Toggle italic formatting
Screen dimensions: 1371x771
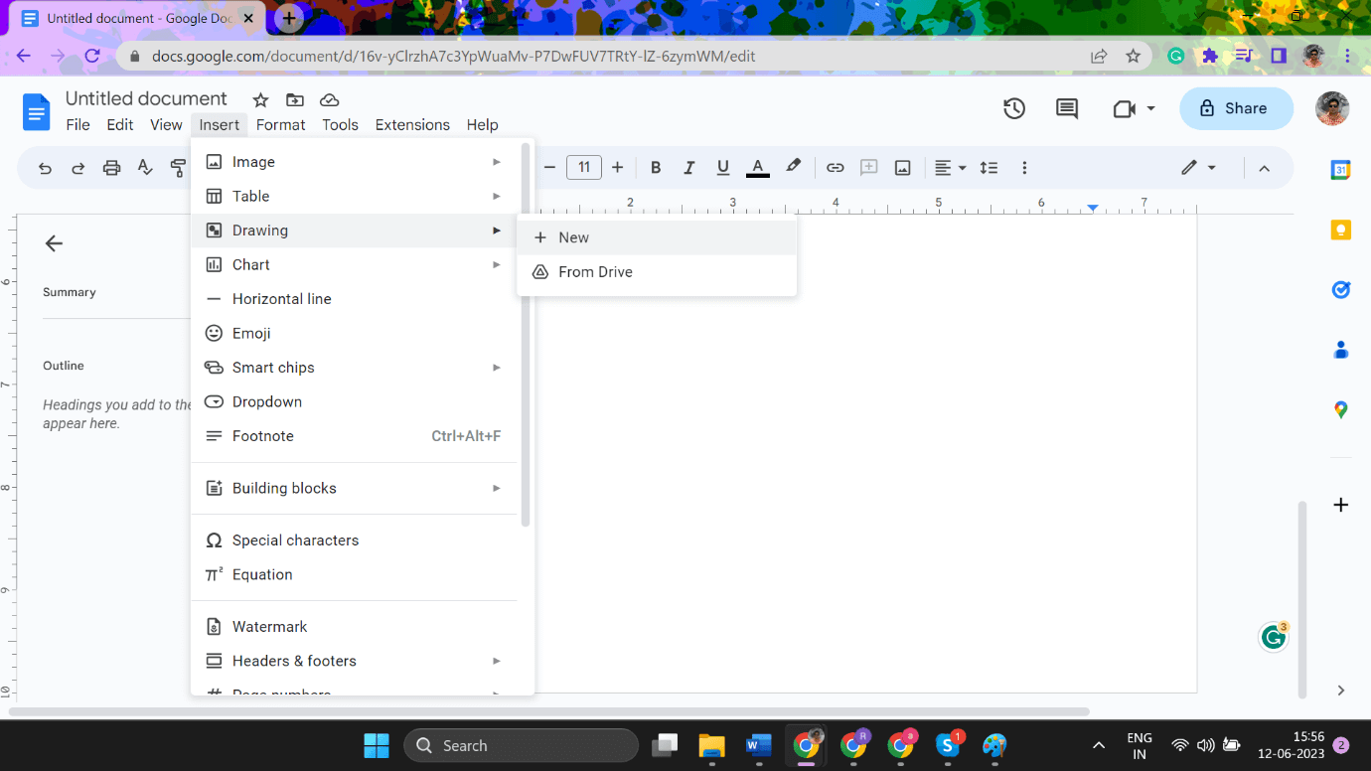(688, 167)
